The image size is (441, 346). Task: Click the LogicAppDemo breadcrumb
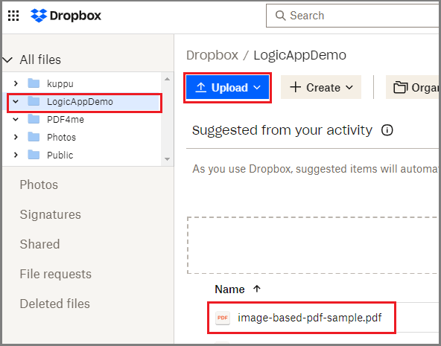click(299, 55)
